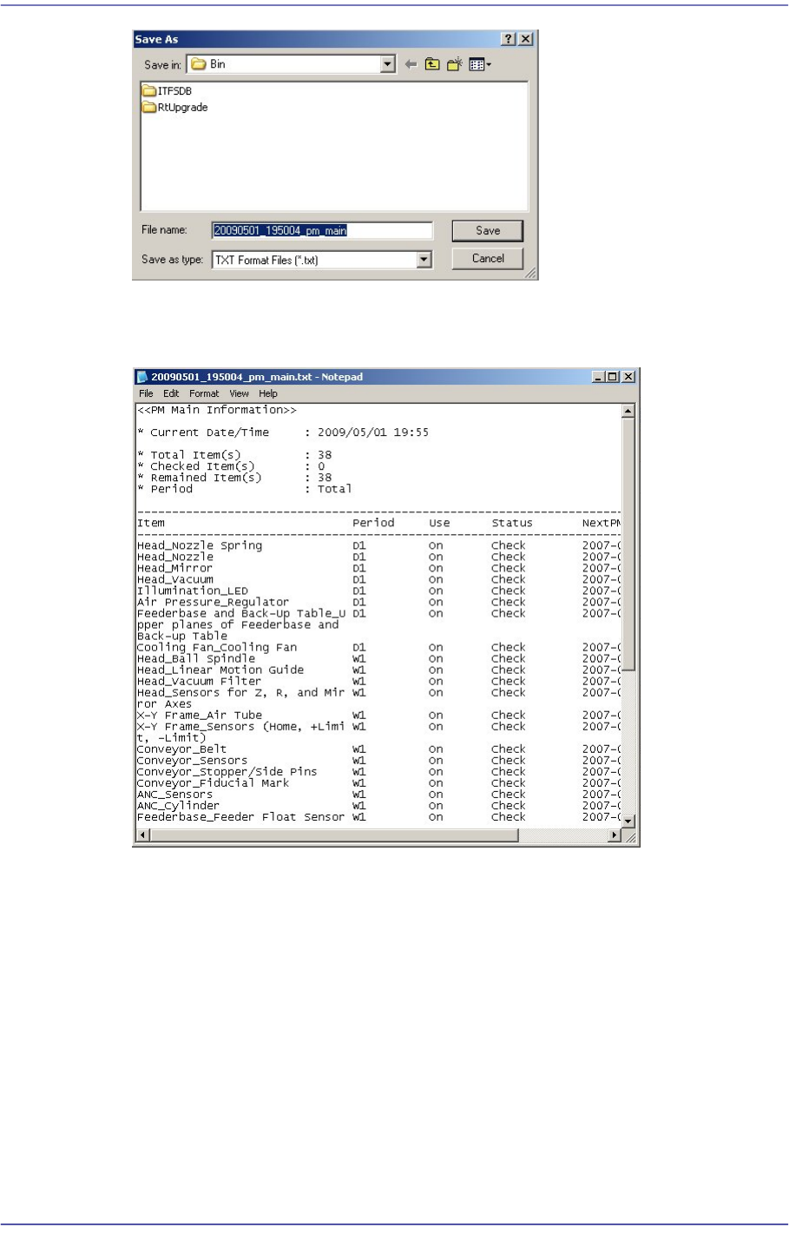Click the 'Illumination_LED' row
The height and width of the screenshot is (1234, 789).
click(378, 591)
